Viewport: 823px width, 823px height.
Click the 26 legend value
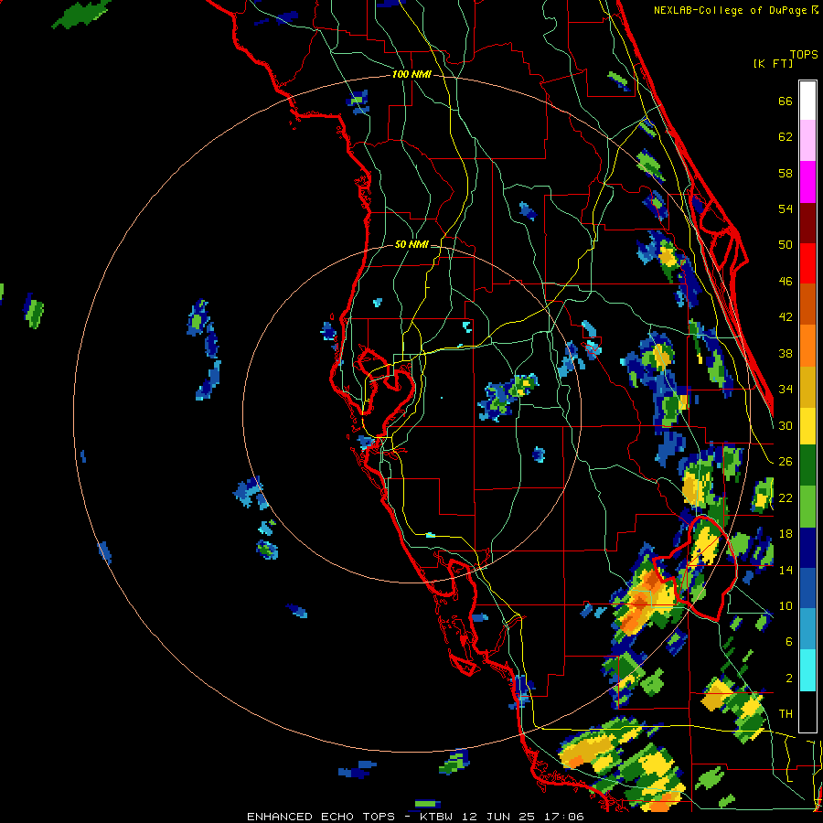786,461
